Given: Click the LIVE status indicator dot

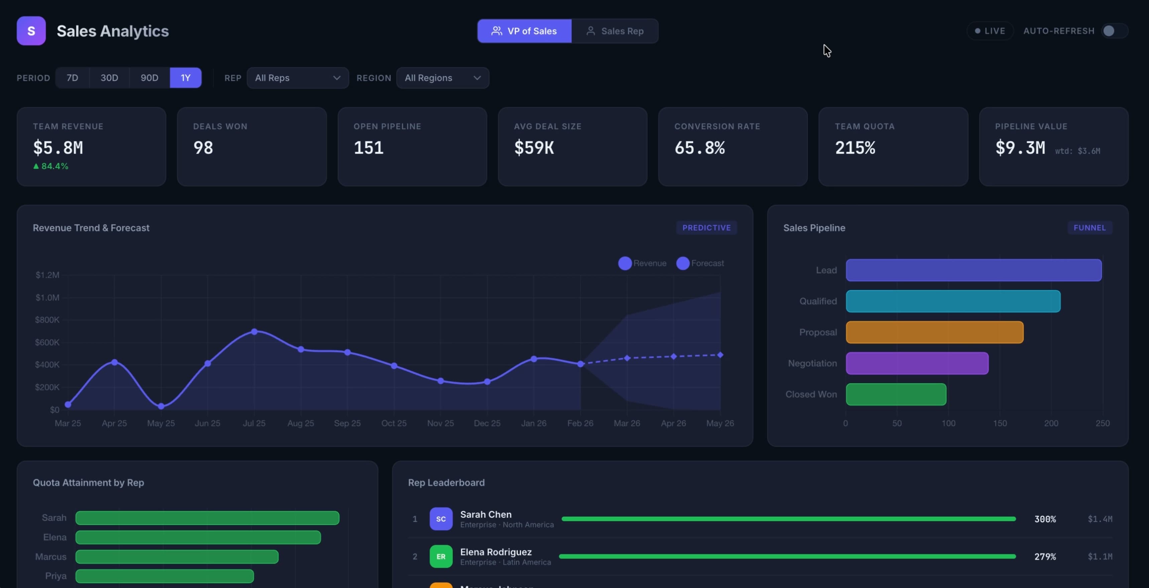Looking at the screenshot, I should coord(977,31).
